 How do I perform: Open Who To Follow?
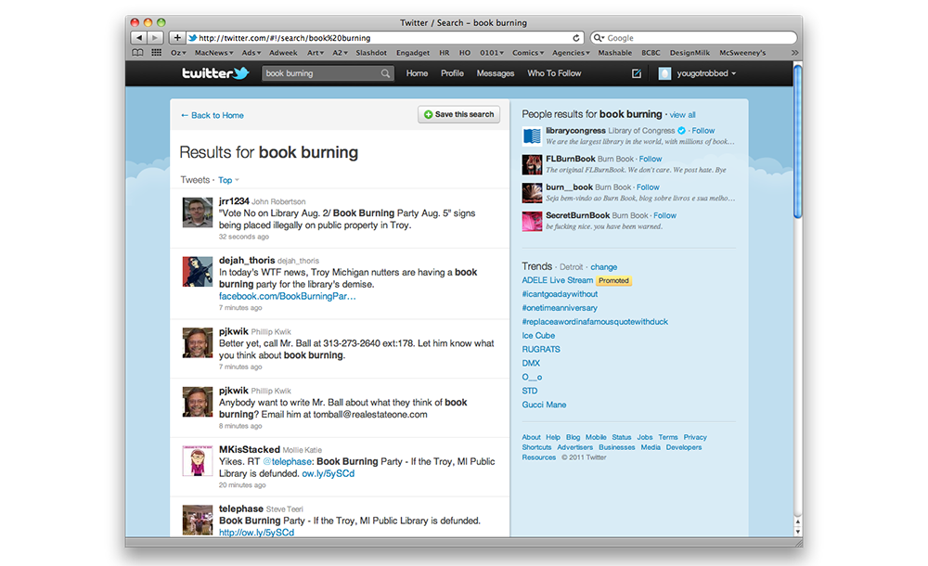[554, 73]
